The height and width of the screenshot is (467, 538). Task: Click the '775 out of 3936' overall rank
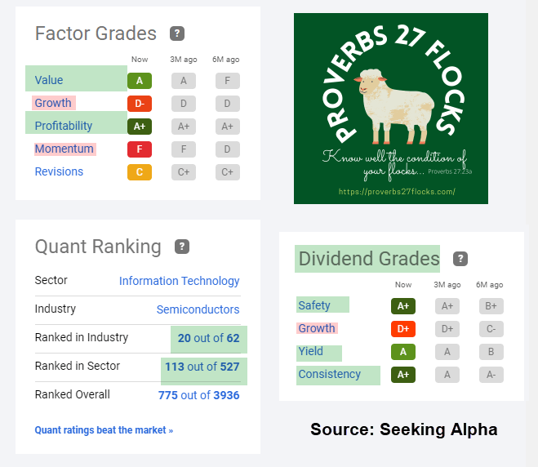[198, 395]
